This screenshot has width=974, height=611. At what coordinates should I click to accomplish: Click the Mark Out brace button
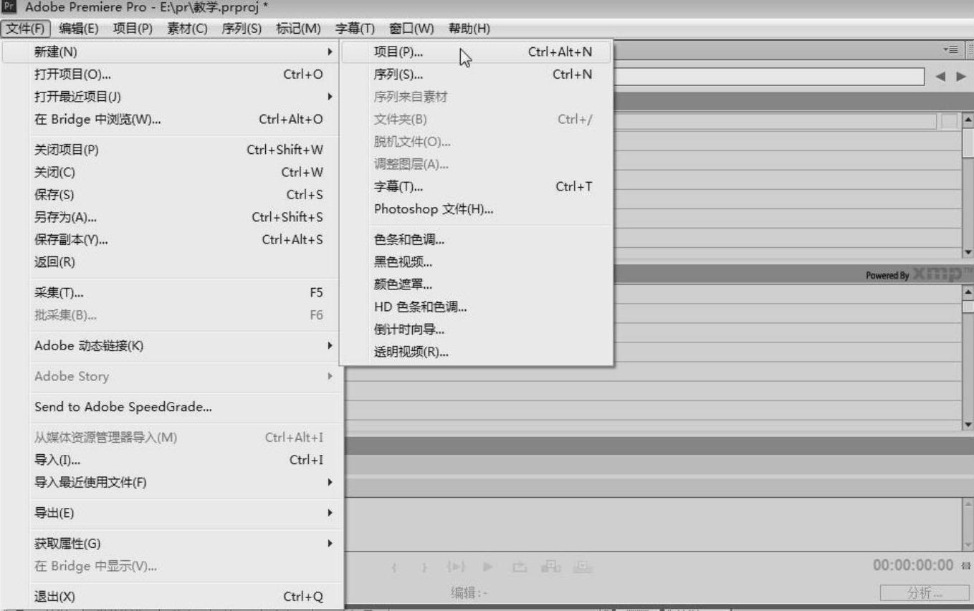point(425,568)
